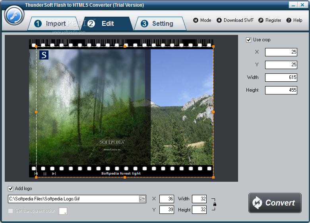This screenshot has width=310, height=223.
Task: Minimize the converter window
Action: tap(293, 5)
